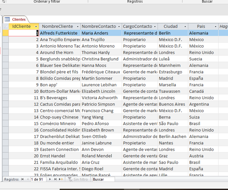Go to first record in navigation bar
Image resolution: width=228 pixels, height=190 pixels.
pos(22,179)
